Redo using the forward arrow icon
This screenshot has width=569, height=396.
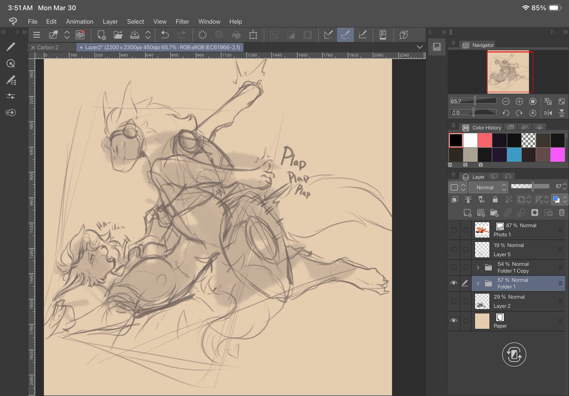click(x=181, y=35)
